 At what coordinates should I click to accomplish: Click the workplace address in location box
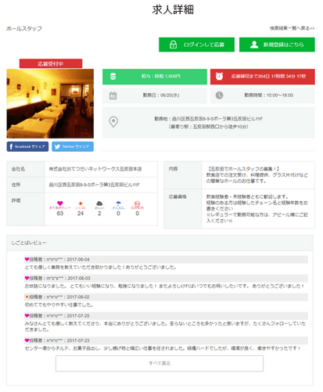point(208,119)
